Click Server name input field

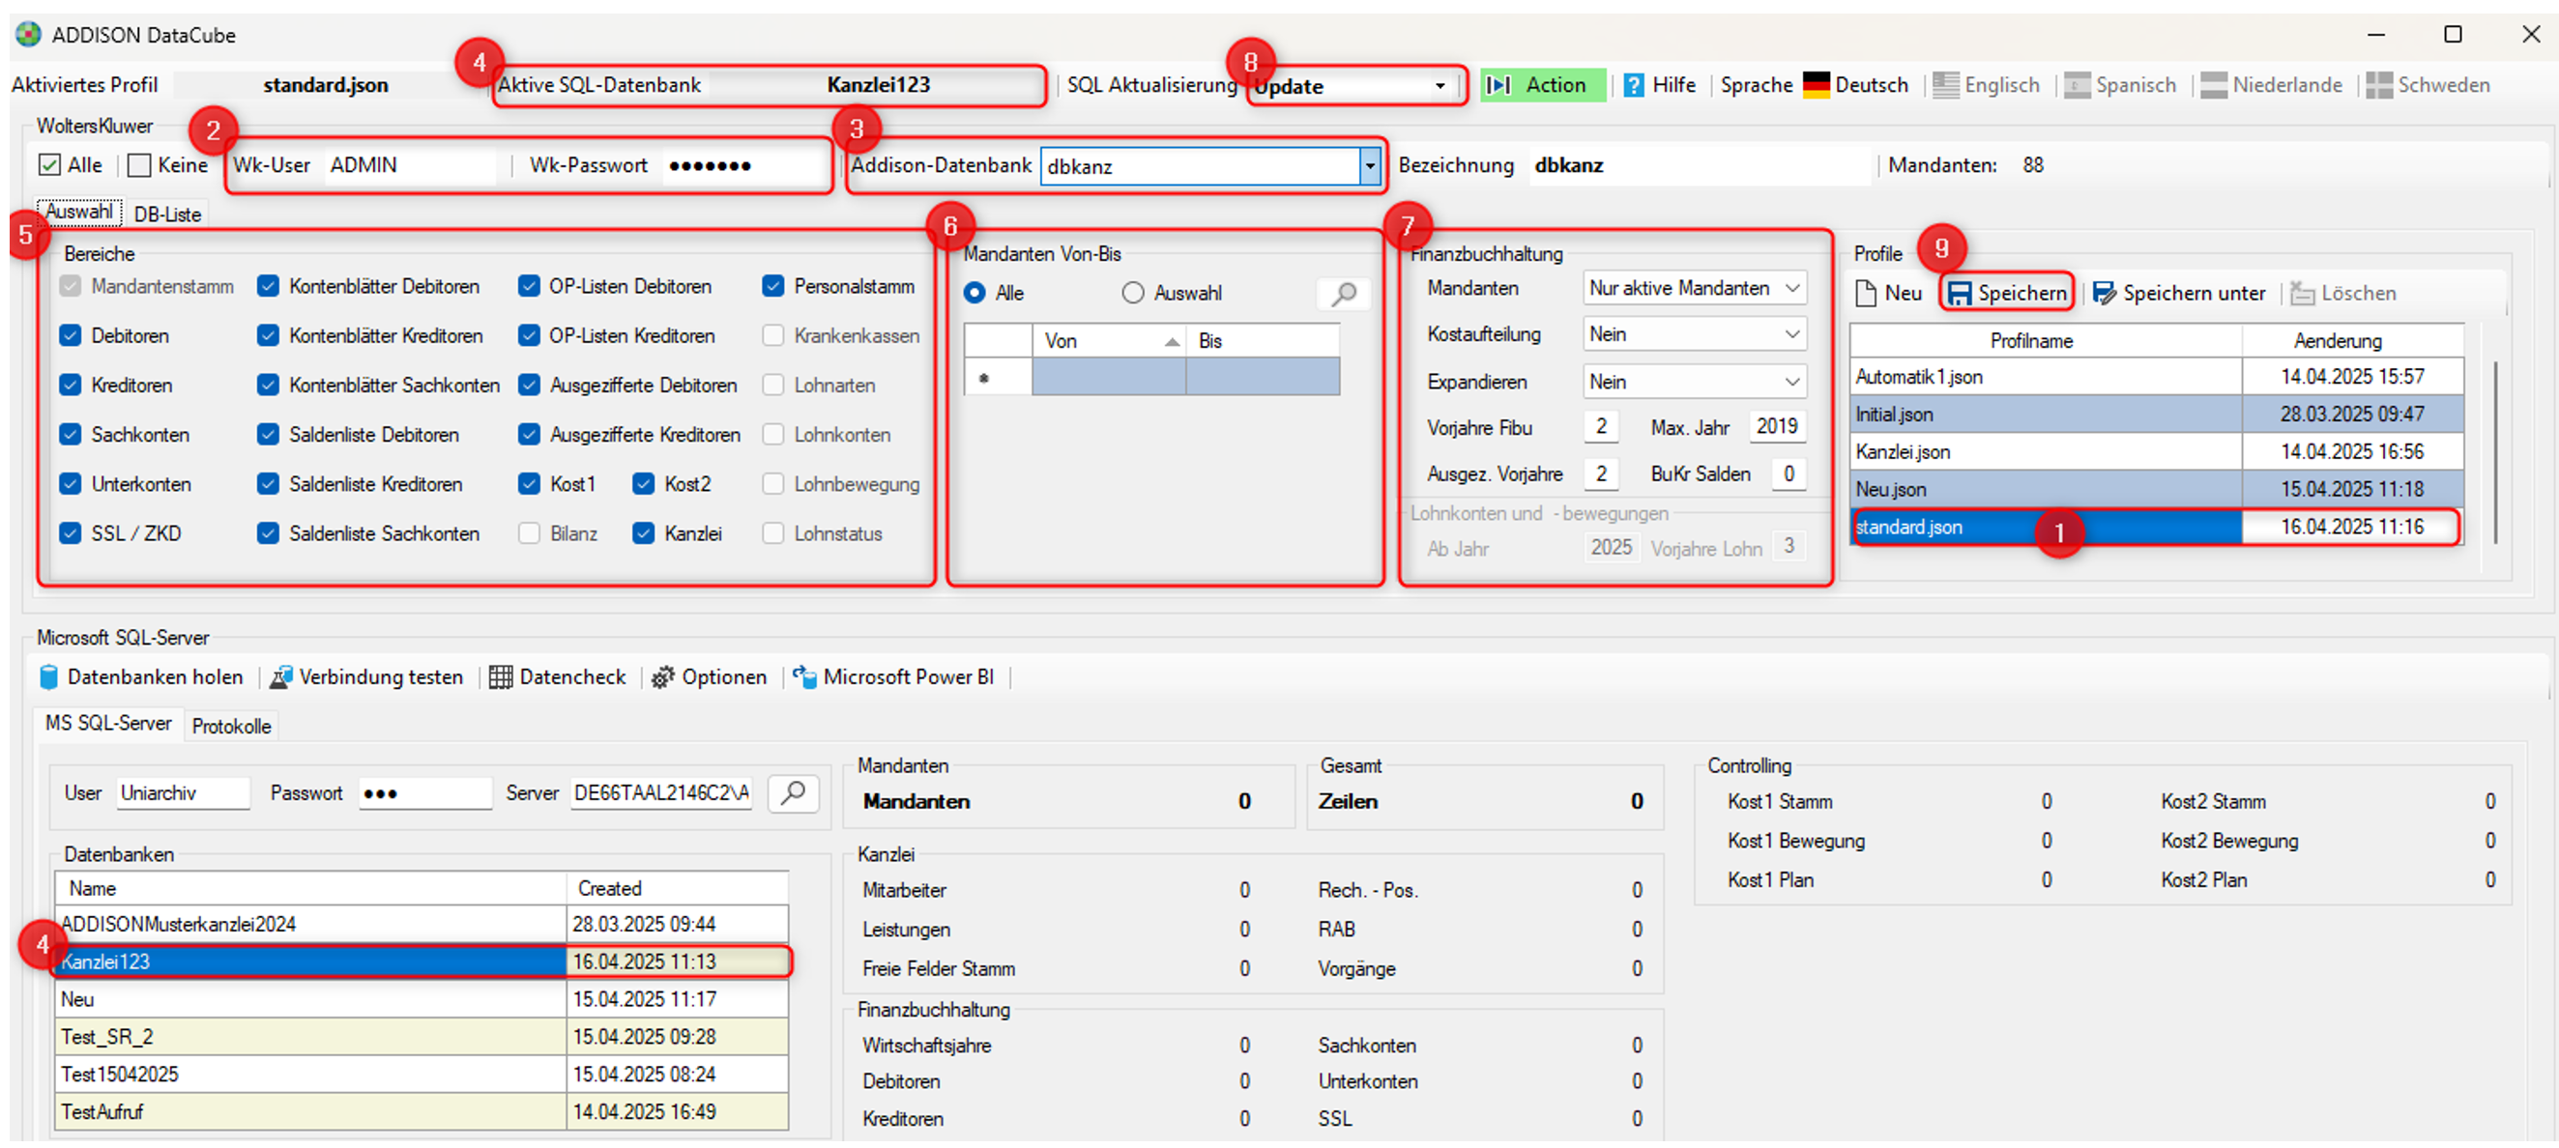(660, 792)
